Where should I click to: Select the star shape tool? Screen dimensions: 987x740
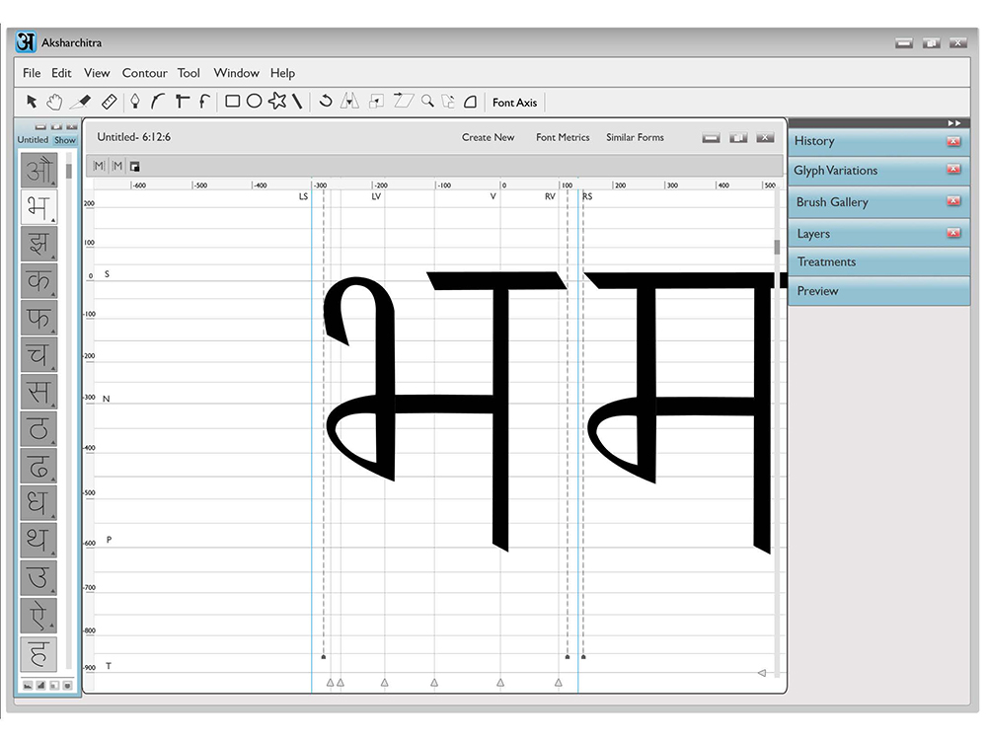click(x=277, y=101)
